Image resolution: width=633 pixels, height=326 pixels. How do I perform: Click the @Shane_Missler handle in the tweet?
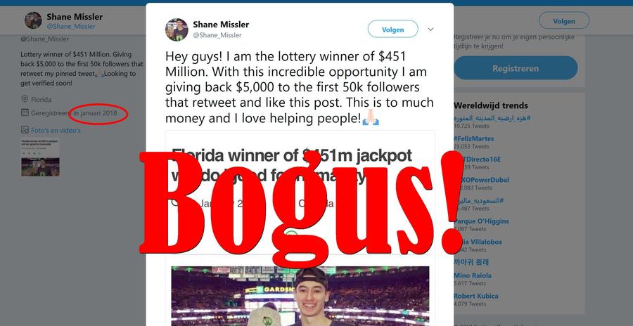click(x=217, y=35)
